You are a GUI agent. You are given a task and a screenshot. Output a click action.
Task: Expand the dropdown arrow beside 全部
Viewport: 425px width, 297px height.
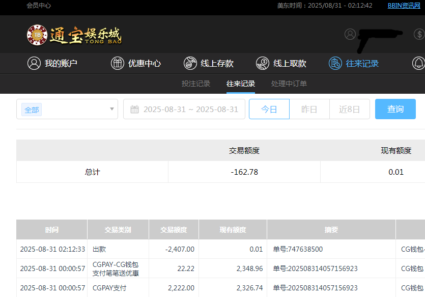pos(112,109)
